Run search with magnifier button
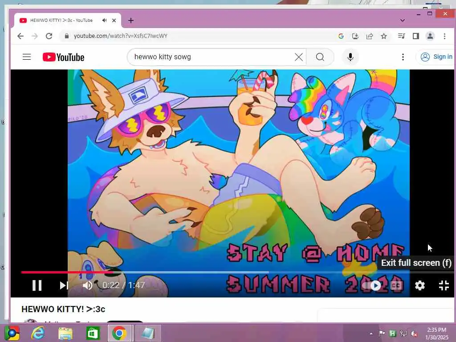 coord(320,57)
